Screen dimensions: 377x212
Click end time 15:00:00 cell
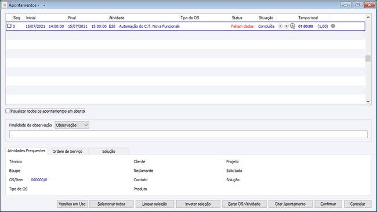(x=99, y=26)
